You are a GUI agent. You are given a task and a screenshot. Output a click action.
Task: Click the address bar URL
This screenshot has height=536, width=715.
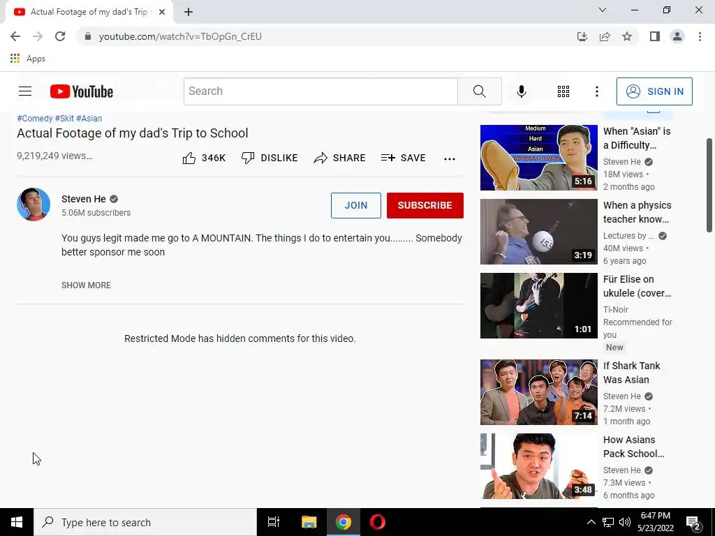(180, 36)
